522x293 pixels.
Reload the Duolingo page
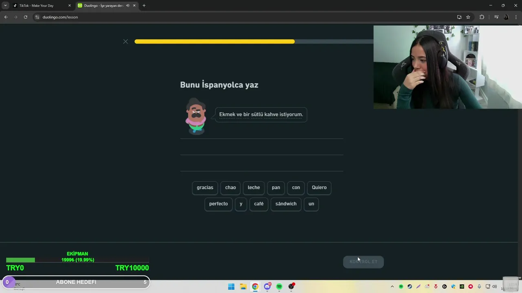tap(25, 17)
